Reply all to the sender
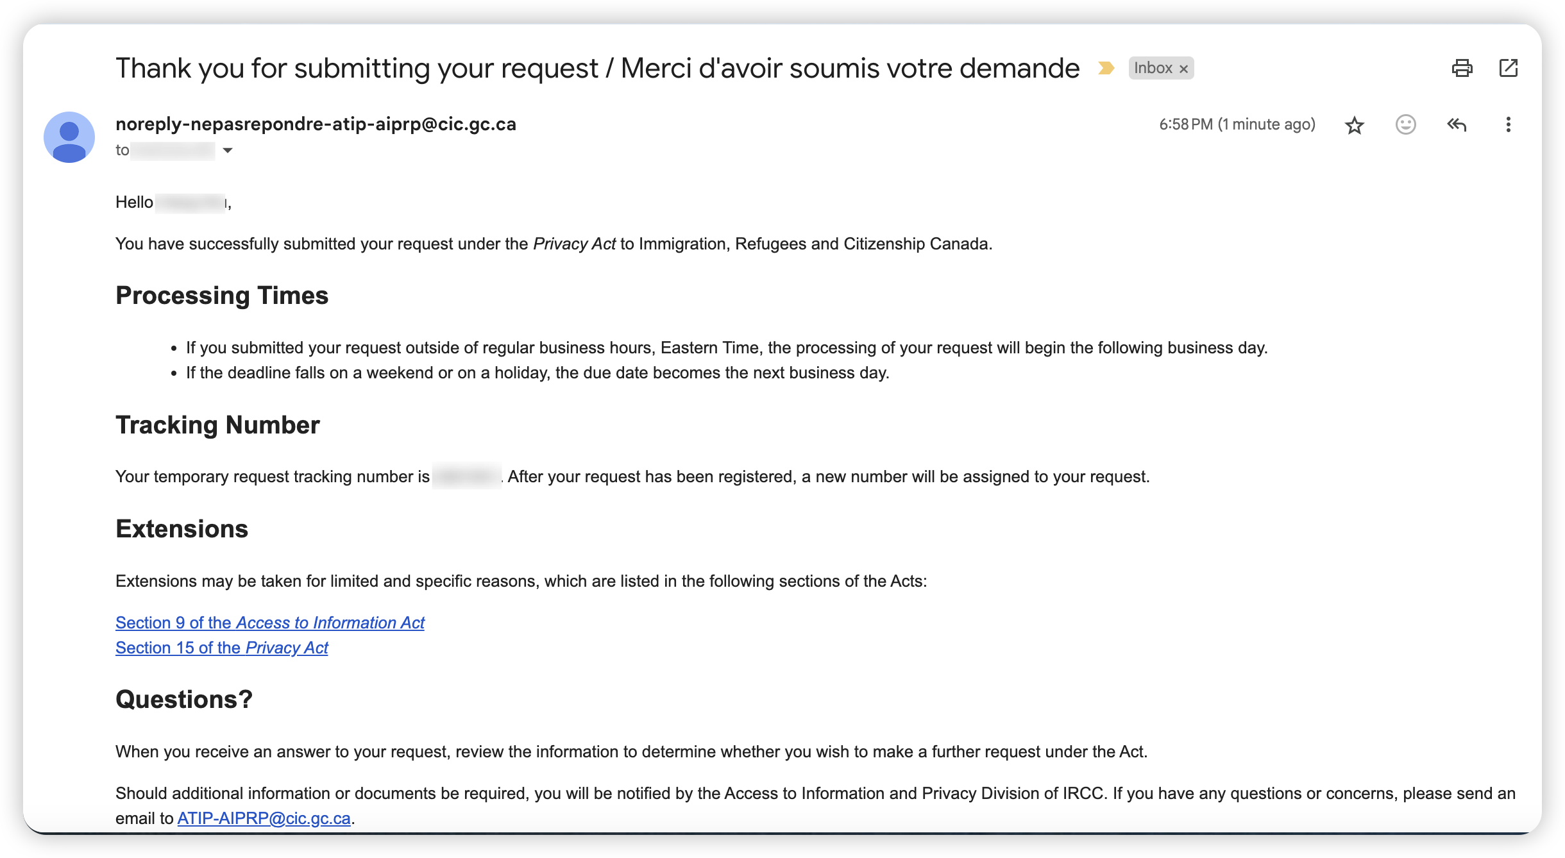The height and width of the screenshot is (858, 1565). 1457,124
